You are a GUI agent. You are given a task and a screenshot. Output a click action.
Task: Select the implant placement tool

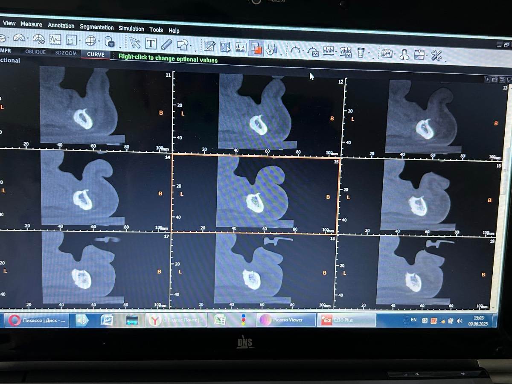coord(361,53)
